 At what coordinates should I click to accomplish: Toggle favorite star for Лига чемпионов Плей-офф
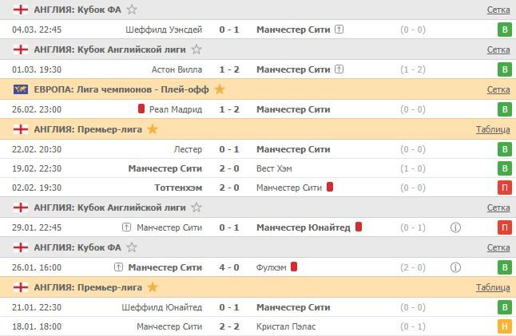(x=220, y=89)
